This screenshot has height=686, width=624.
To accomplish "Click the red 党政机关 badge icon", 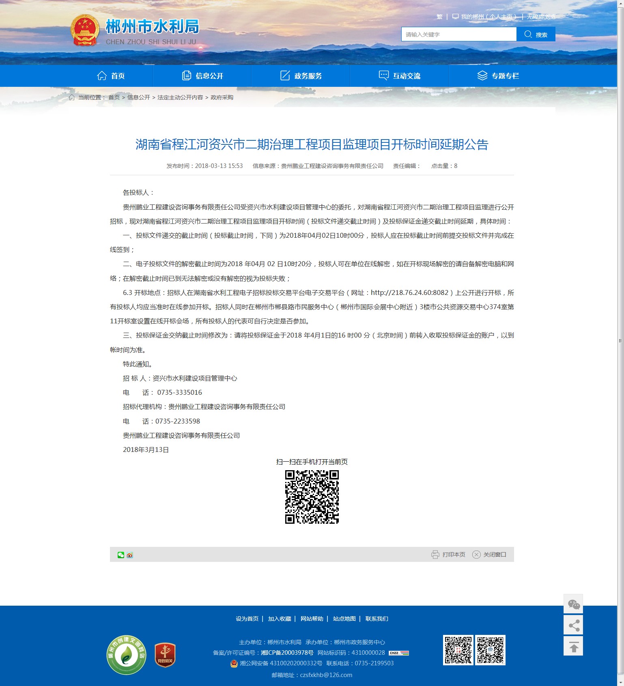I will [x=165, y=655].
